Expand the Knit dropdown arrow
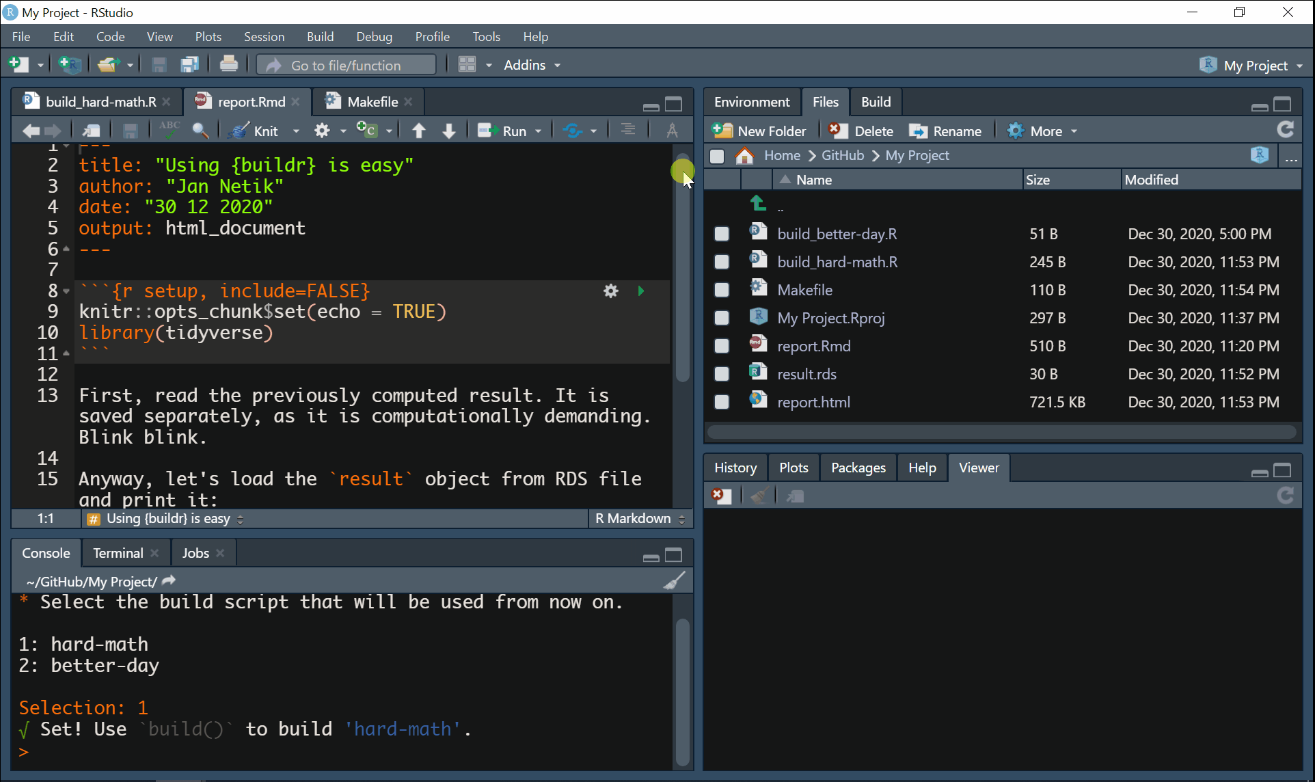 click(296, 131)
